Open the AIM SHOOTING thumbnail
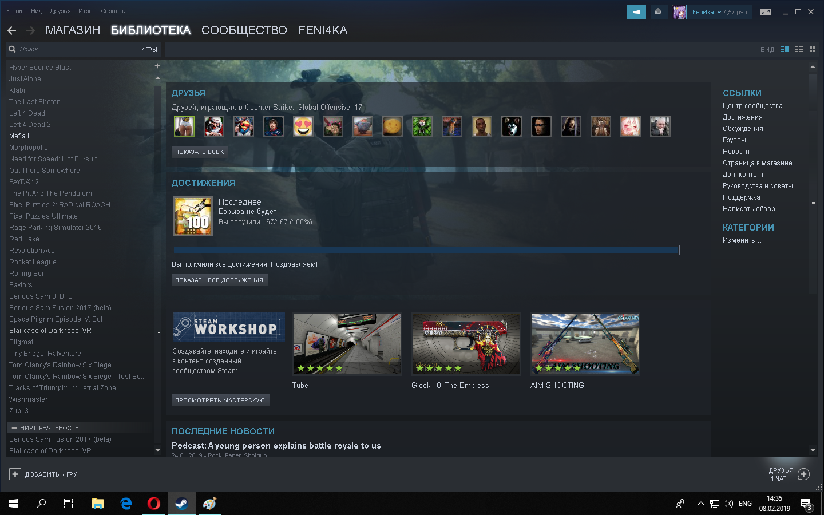 (585, 343)
